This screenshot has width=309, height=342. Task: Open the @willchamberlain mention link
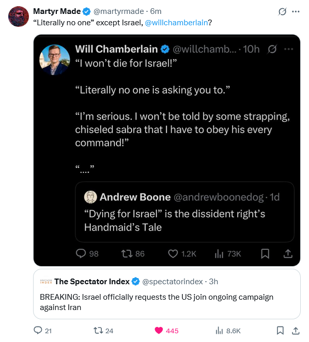click(176, 23)
